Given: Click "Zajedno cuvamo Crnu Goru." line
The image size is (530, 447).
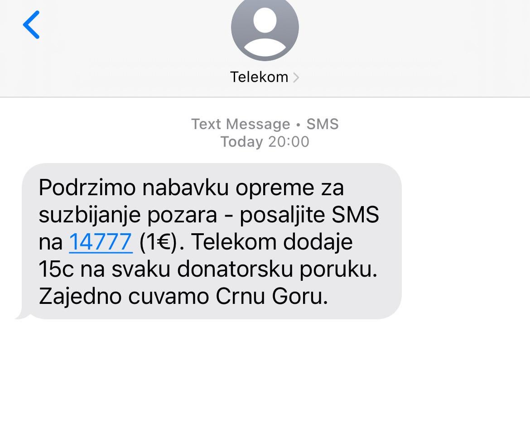Looking at the screenshot, I should point(183,296).
